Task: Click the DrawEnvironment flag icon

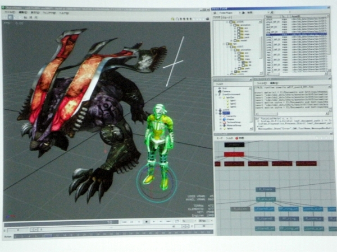Action: tap(220, 94)
